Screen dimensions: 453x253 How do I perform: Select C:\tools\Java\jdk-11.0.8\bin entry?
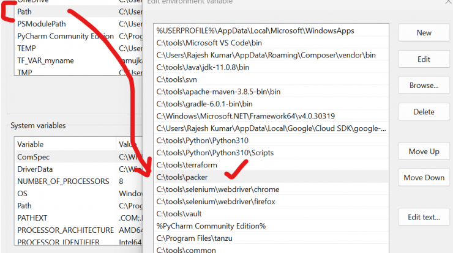click(271, 67)
